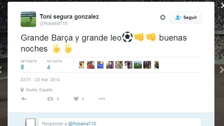
Task: Click inside the Responder a @RobainaT10 field
Action: [120, 122]
